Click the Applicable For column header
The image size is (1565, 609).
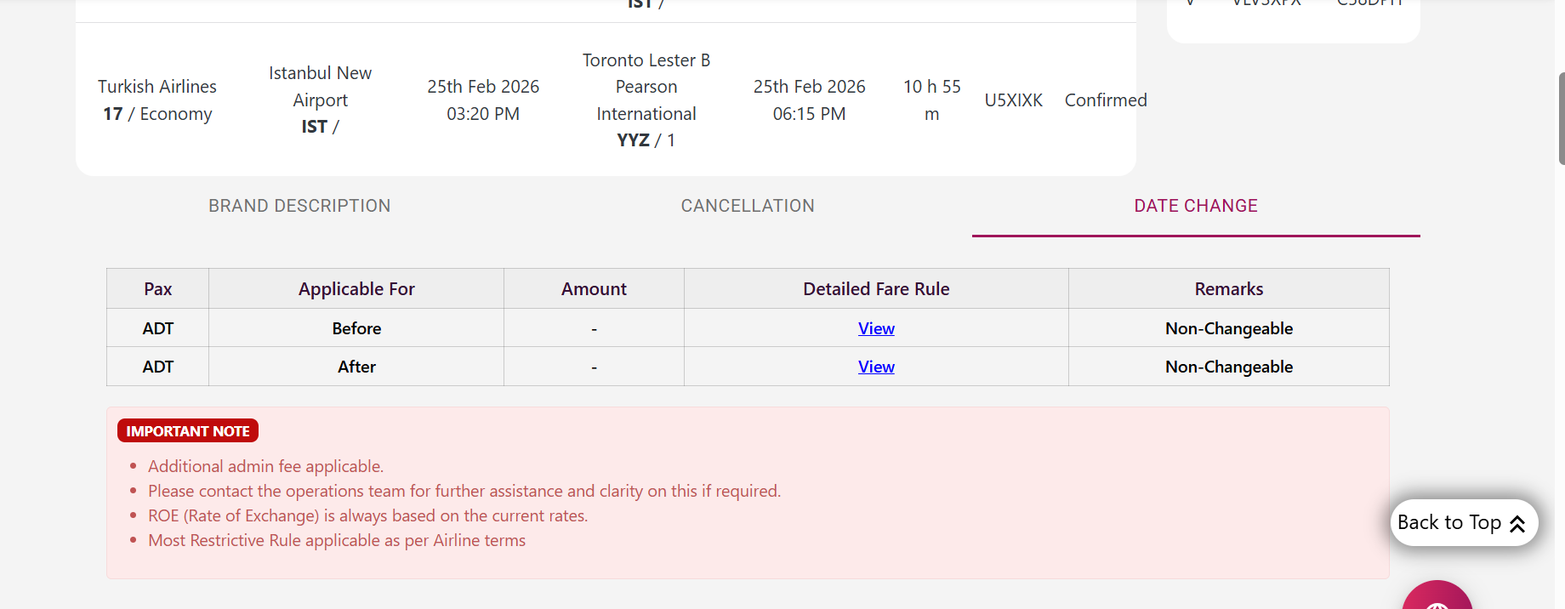click(356, 289)
